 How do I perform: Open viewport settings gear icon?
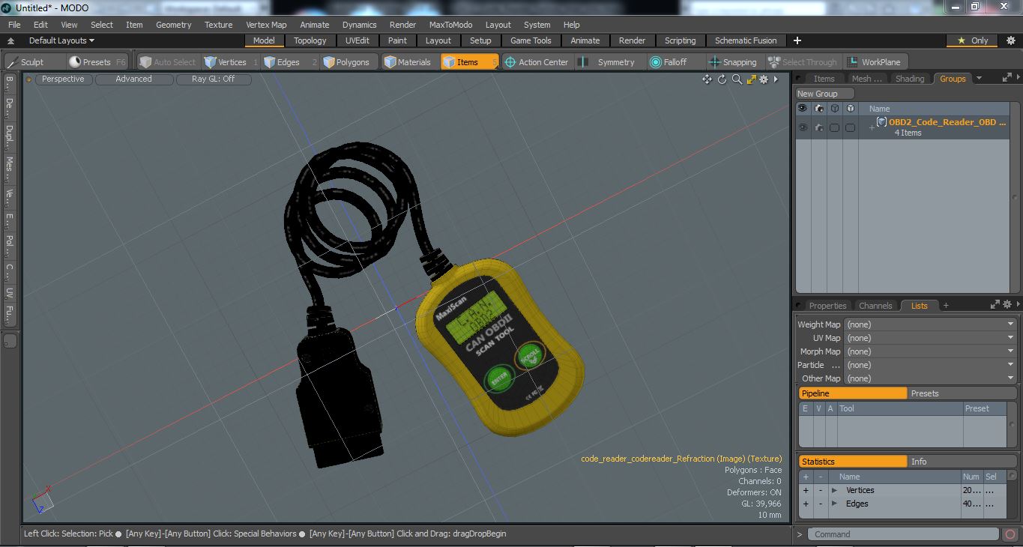coord(764,79)
